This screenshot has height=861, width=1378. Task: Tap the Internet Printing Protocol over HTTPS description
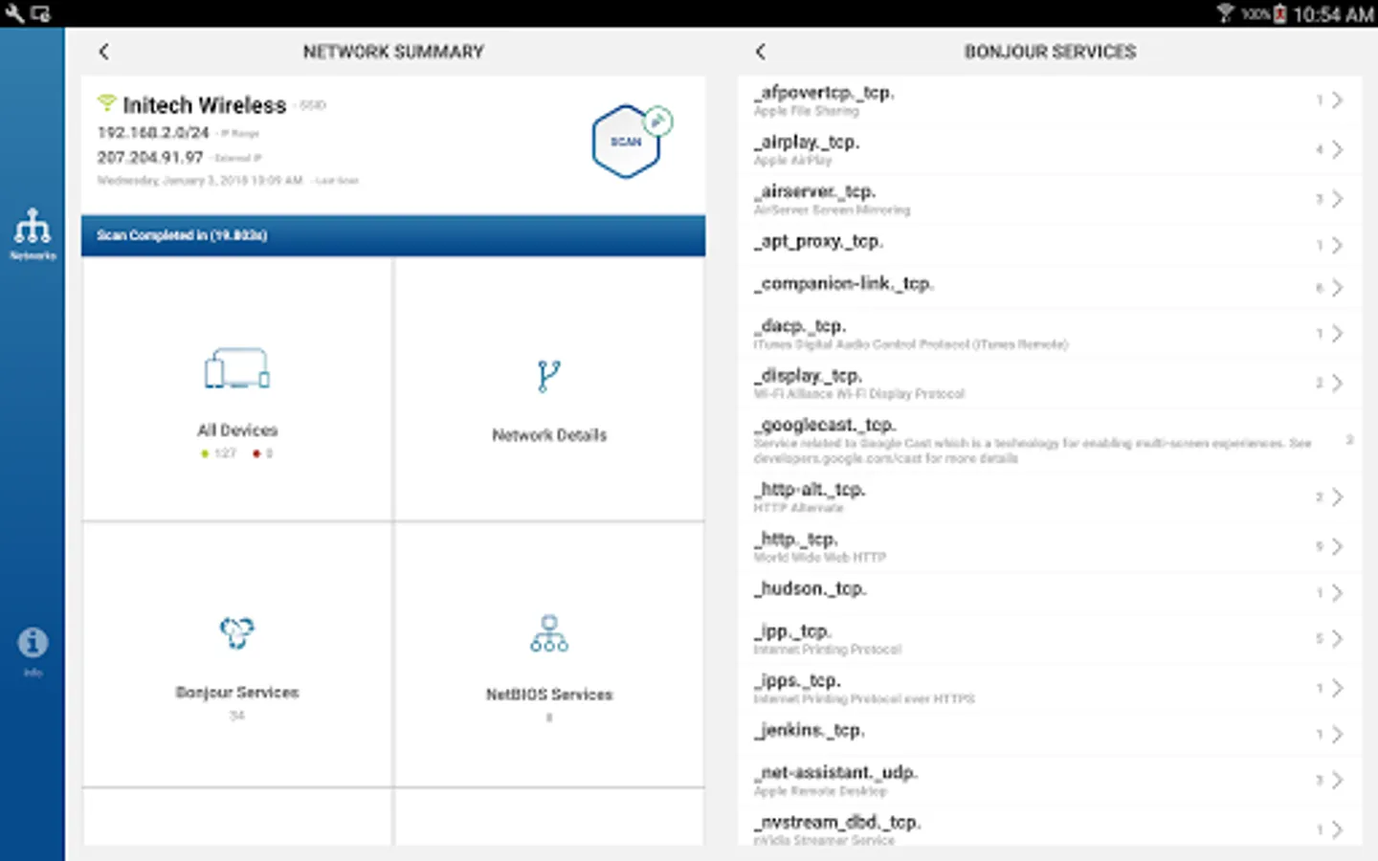tap(864, 699)
